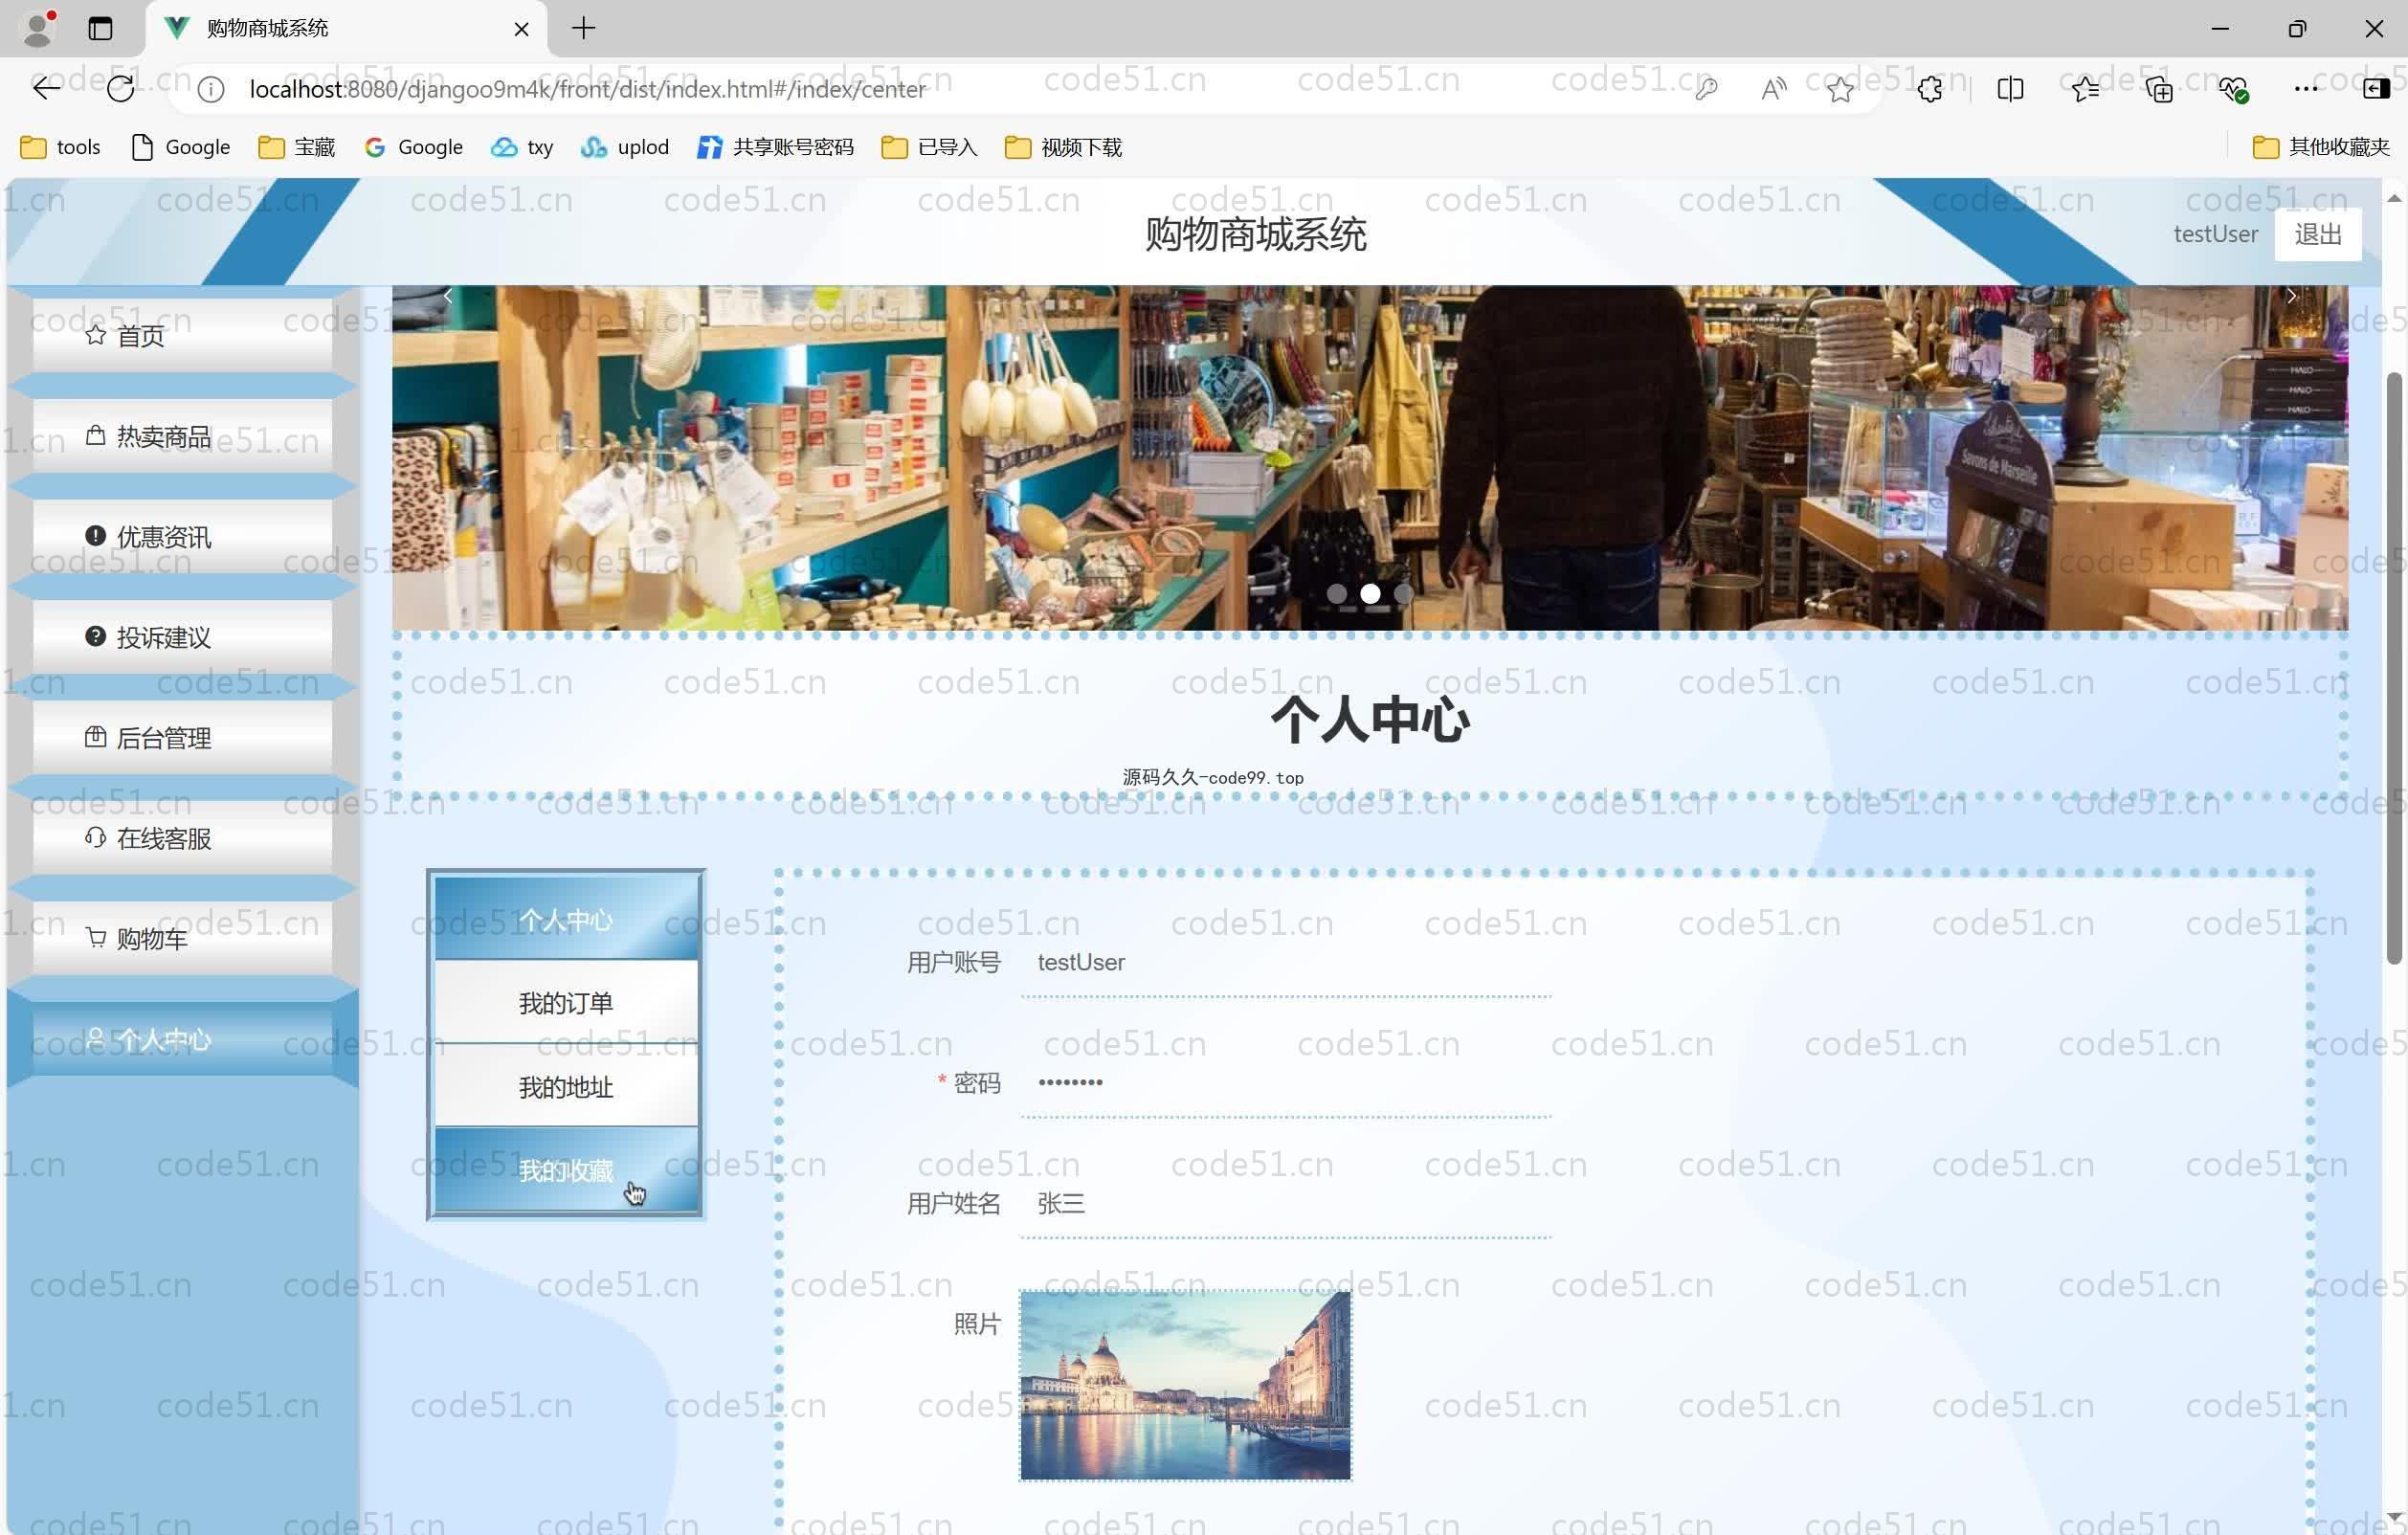Select the first carousel indicator dot
This screenshot has width=2408, height=1535.
point(1336,593)
